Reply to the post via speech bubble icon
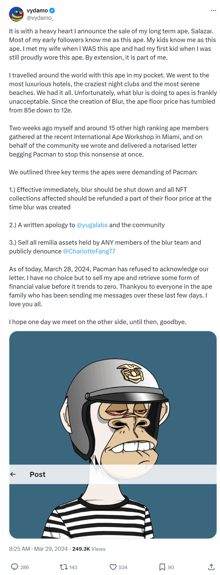 15,567
